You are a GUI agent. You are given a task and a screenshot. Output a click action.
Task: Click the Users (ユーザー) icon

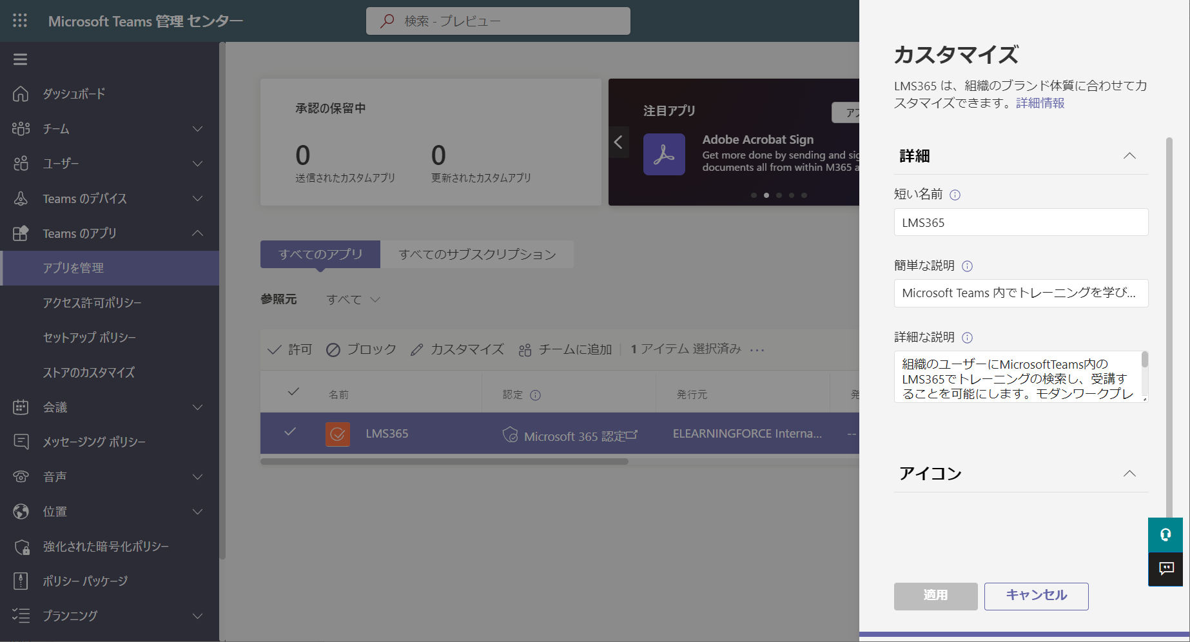click(21, 163)
